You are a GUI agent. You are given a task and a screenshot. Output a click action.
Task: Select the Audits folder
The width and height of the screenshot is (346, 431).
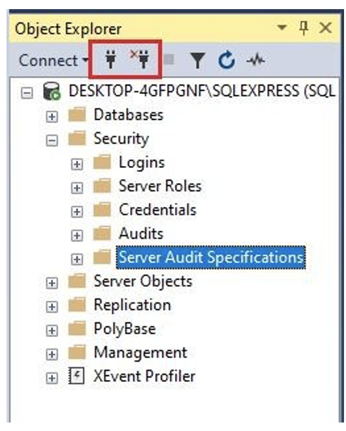tap(141, 234)
